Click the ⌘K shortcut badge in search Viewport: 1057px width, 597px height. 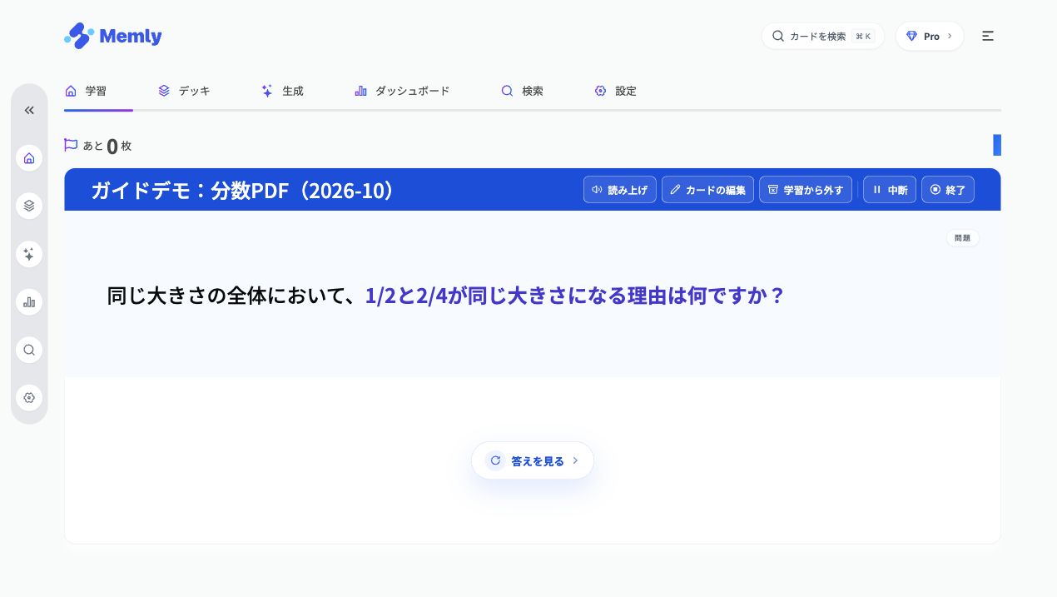coord(864,36)
